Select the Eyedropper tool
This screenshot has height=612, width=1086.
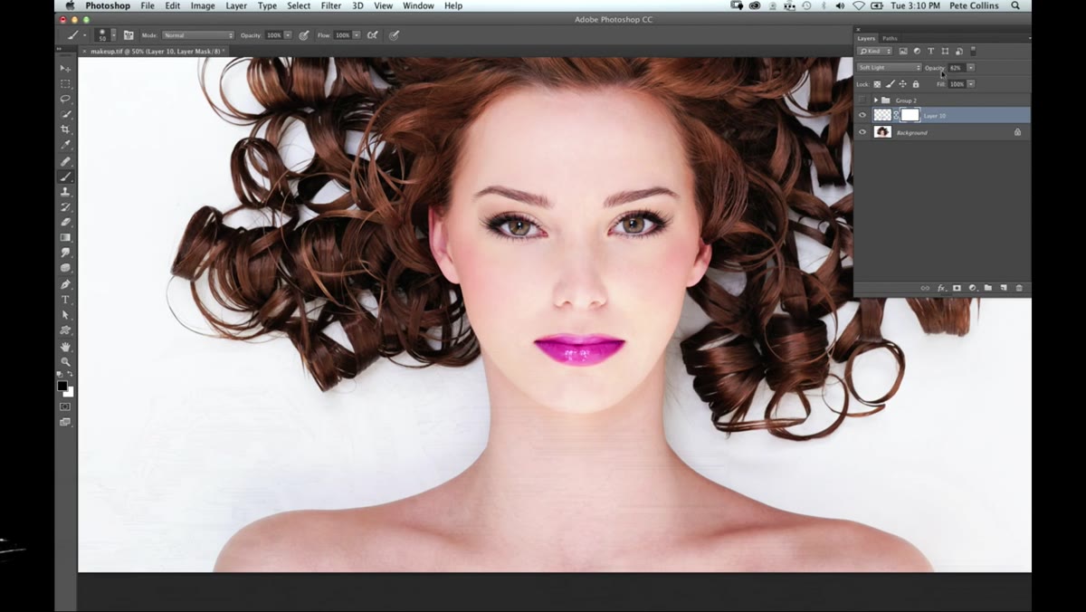point(65,145)
